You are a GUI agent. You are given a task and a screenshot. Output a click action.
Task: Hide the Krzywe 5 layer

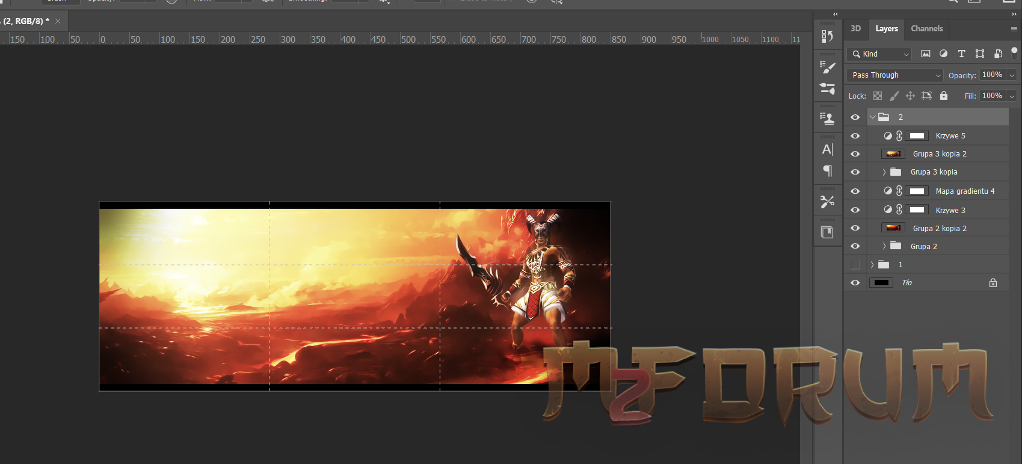click(855, 136)
